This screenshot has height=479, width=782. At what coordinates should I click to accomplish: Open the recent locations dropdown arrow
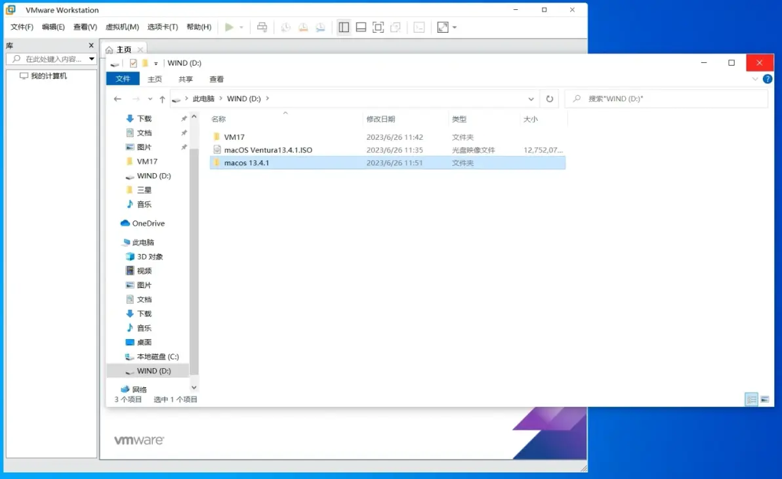(150, 99)
